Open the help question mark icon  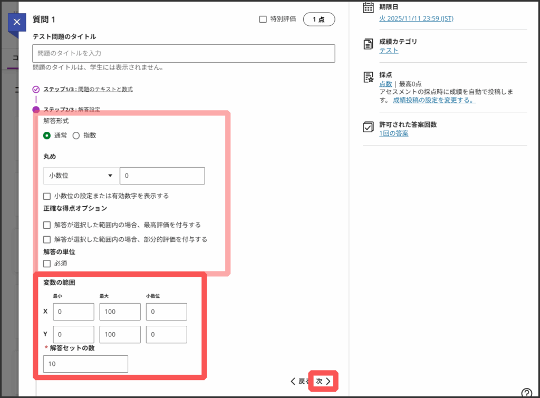526,392
